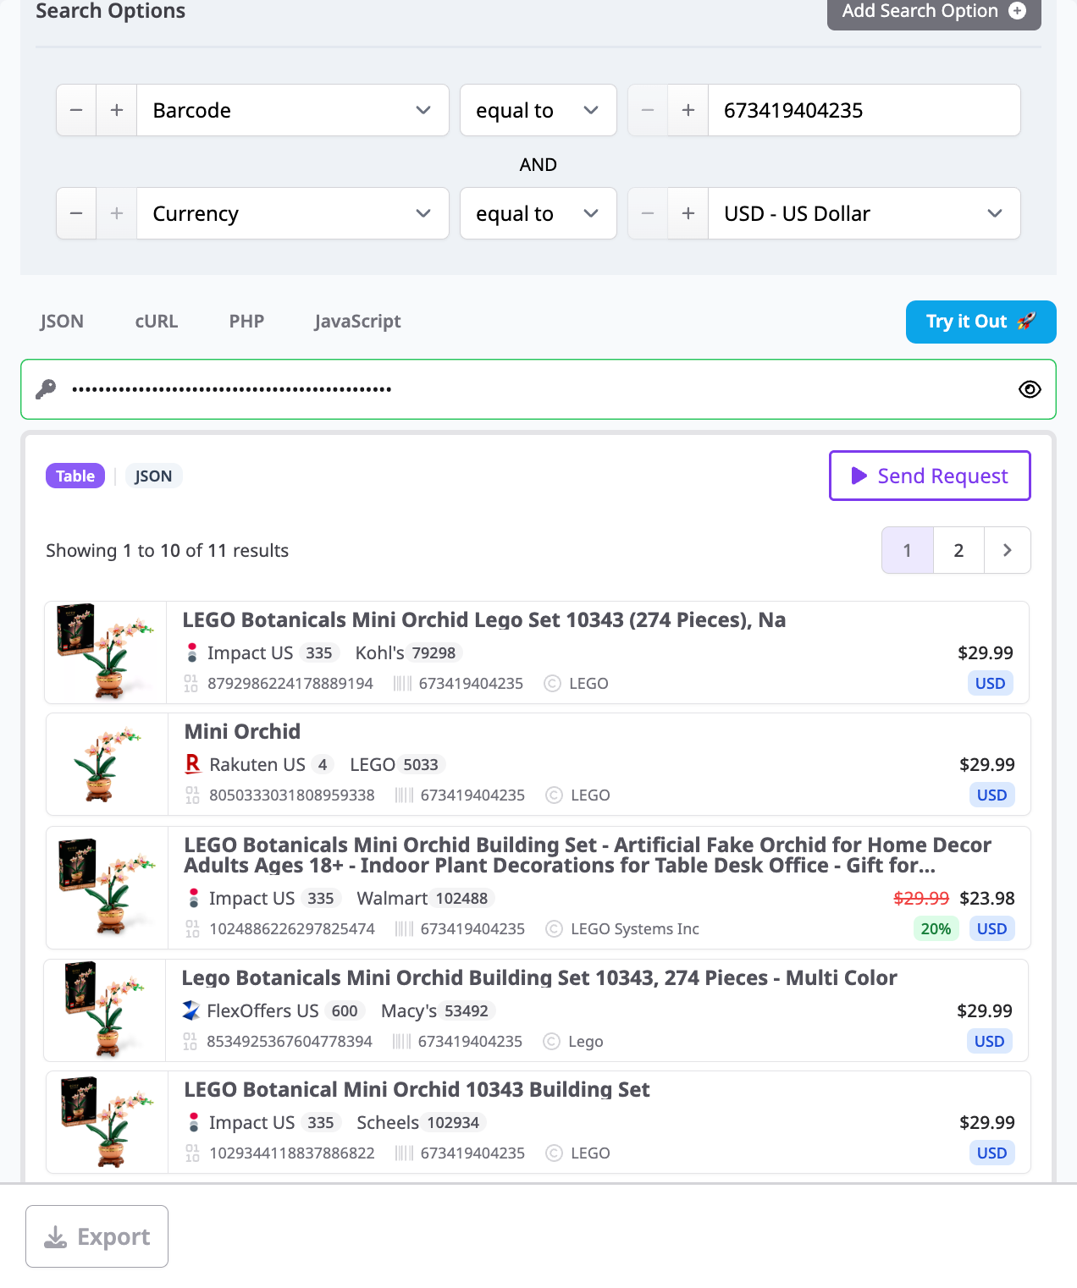This screenshot has width=1077, height=1288.
Task: Click the plus icon on Add Search Option
Action: 1018,11
